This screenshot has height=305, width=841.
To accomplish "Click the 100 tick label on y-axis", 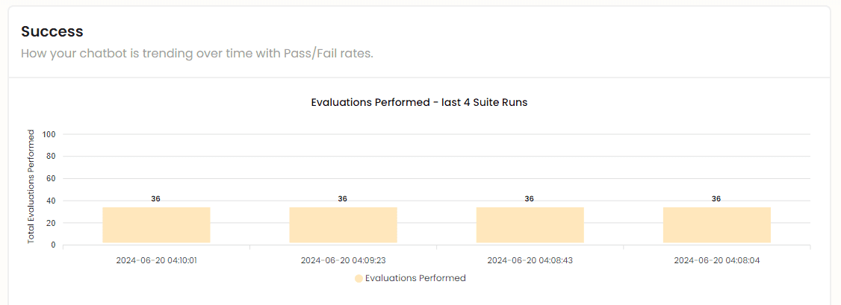I will (49, 134).
